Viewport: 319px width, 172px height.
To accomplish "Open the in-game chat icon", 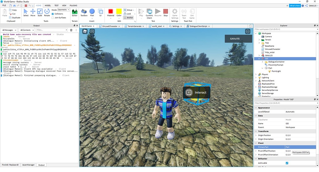I will (x=92, y=31).
